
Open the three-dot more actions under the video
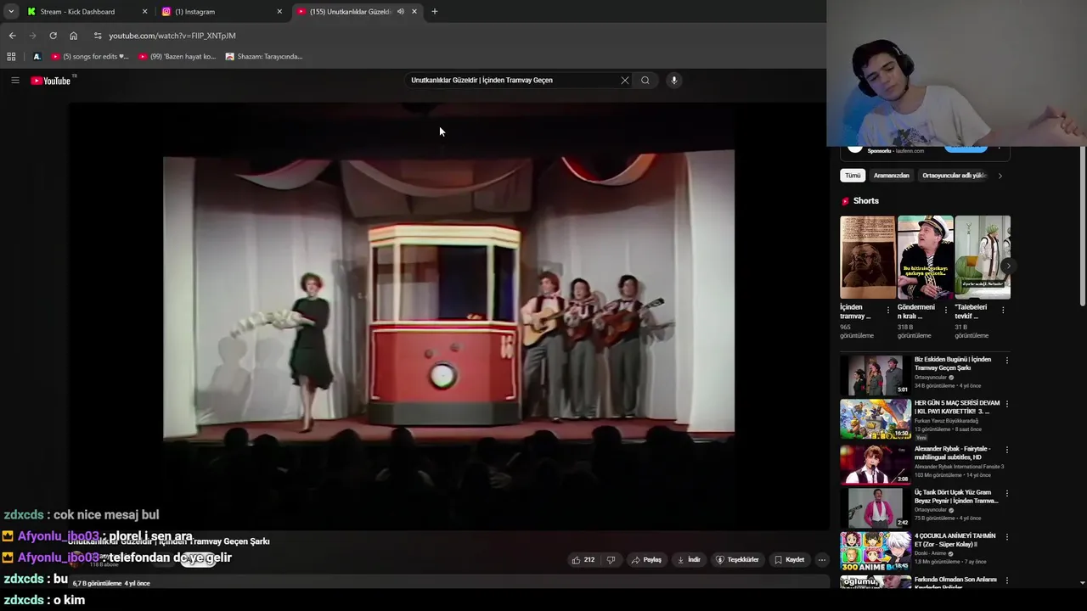point(821,560)
